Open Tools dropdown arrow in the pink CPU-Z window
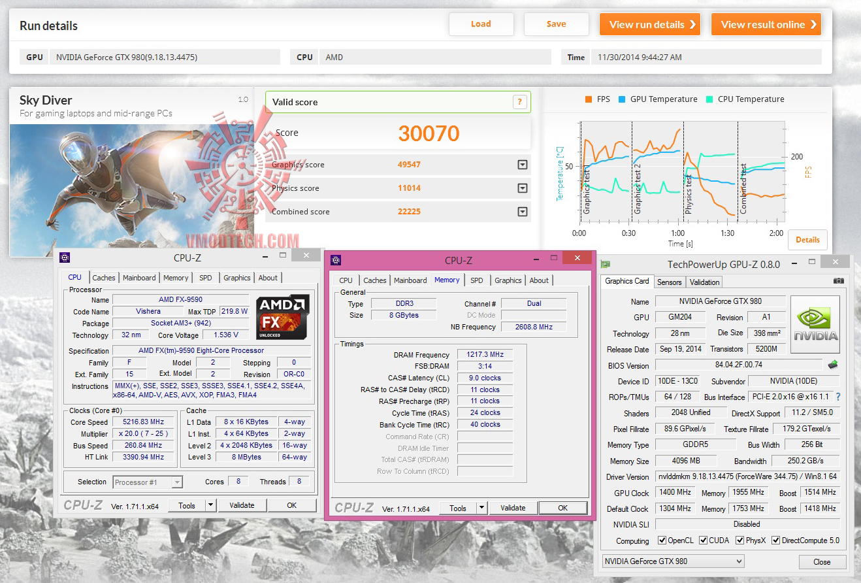Image resolution: width=861 pixels, height=583 pixels. (481, 508)
